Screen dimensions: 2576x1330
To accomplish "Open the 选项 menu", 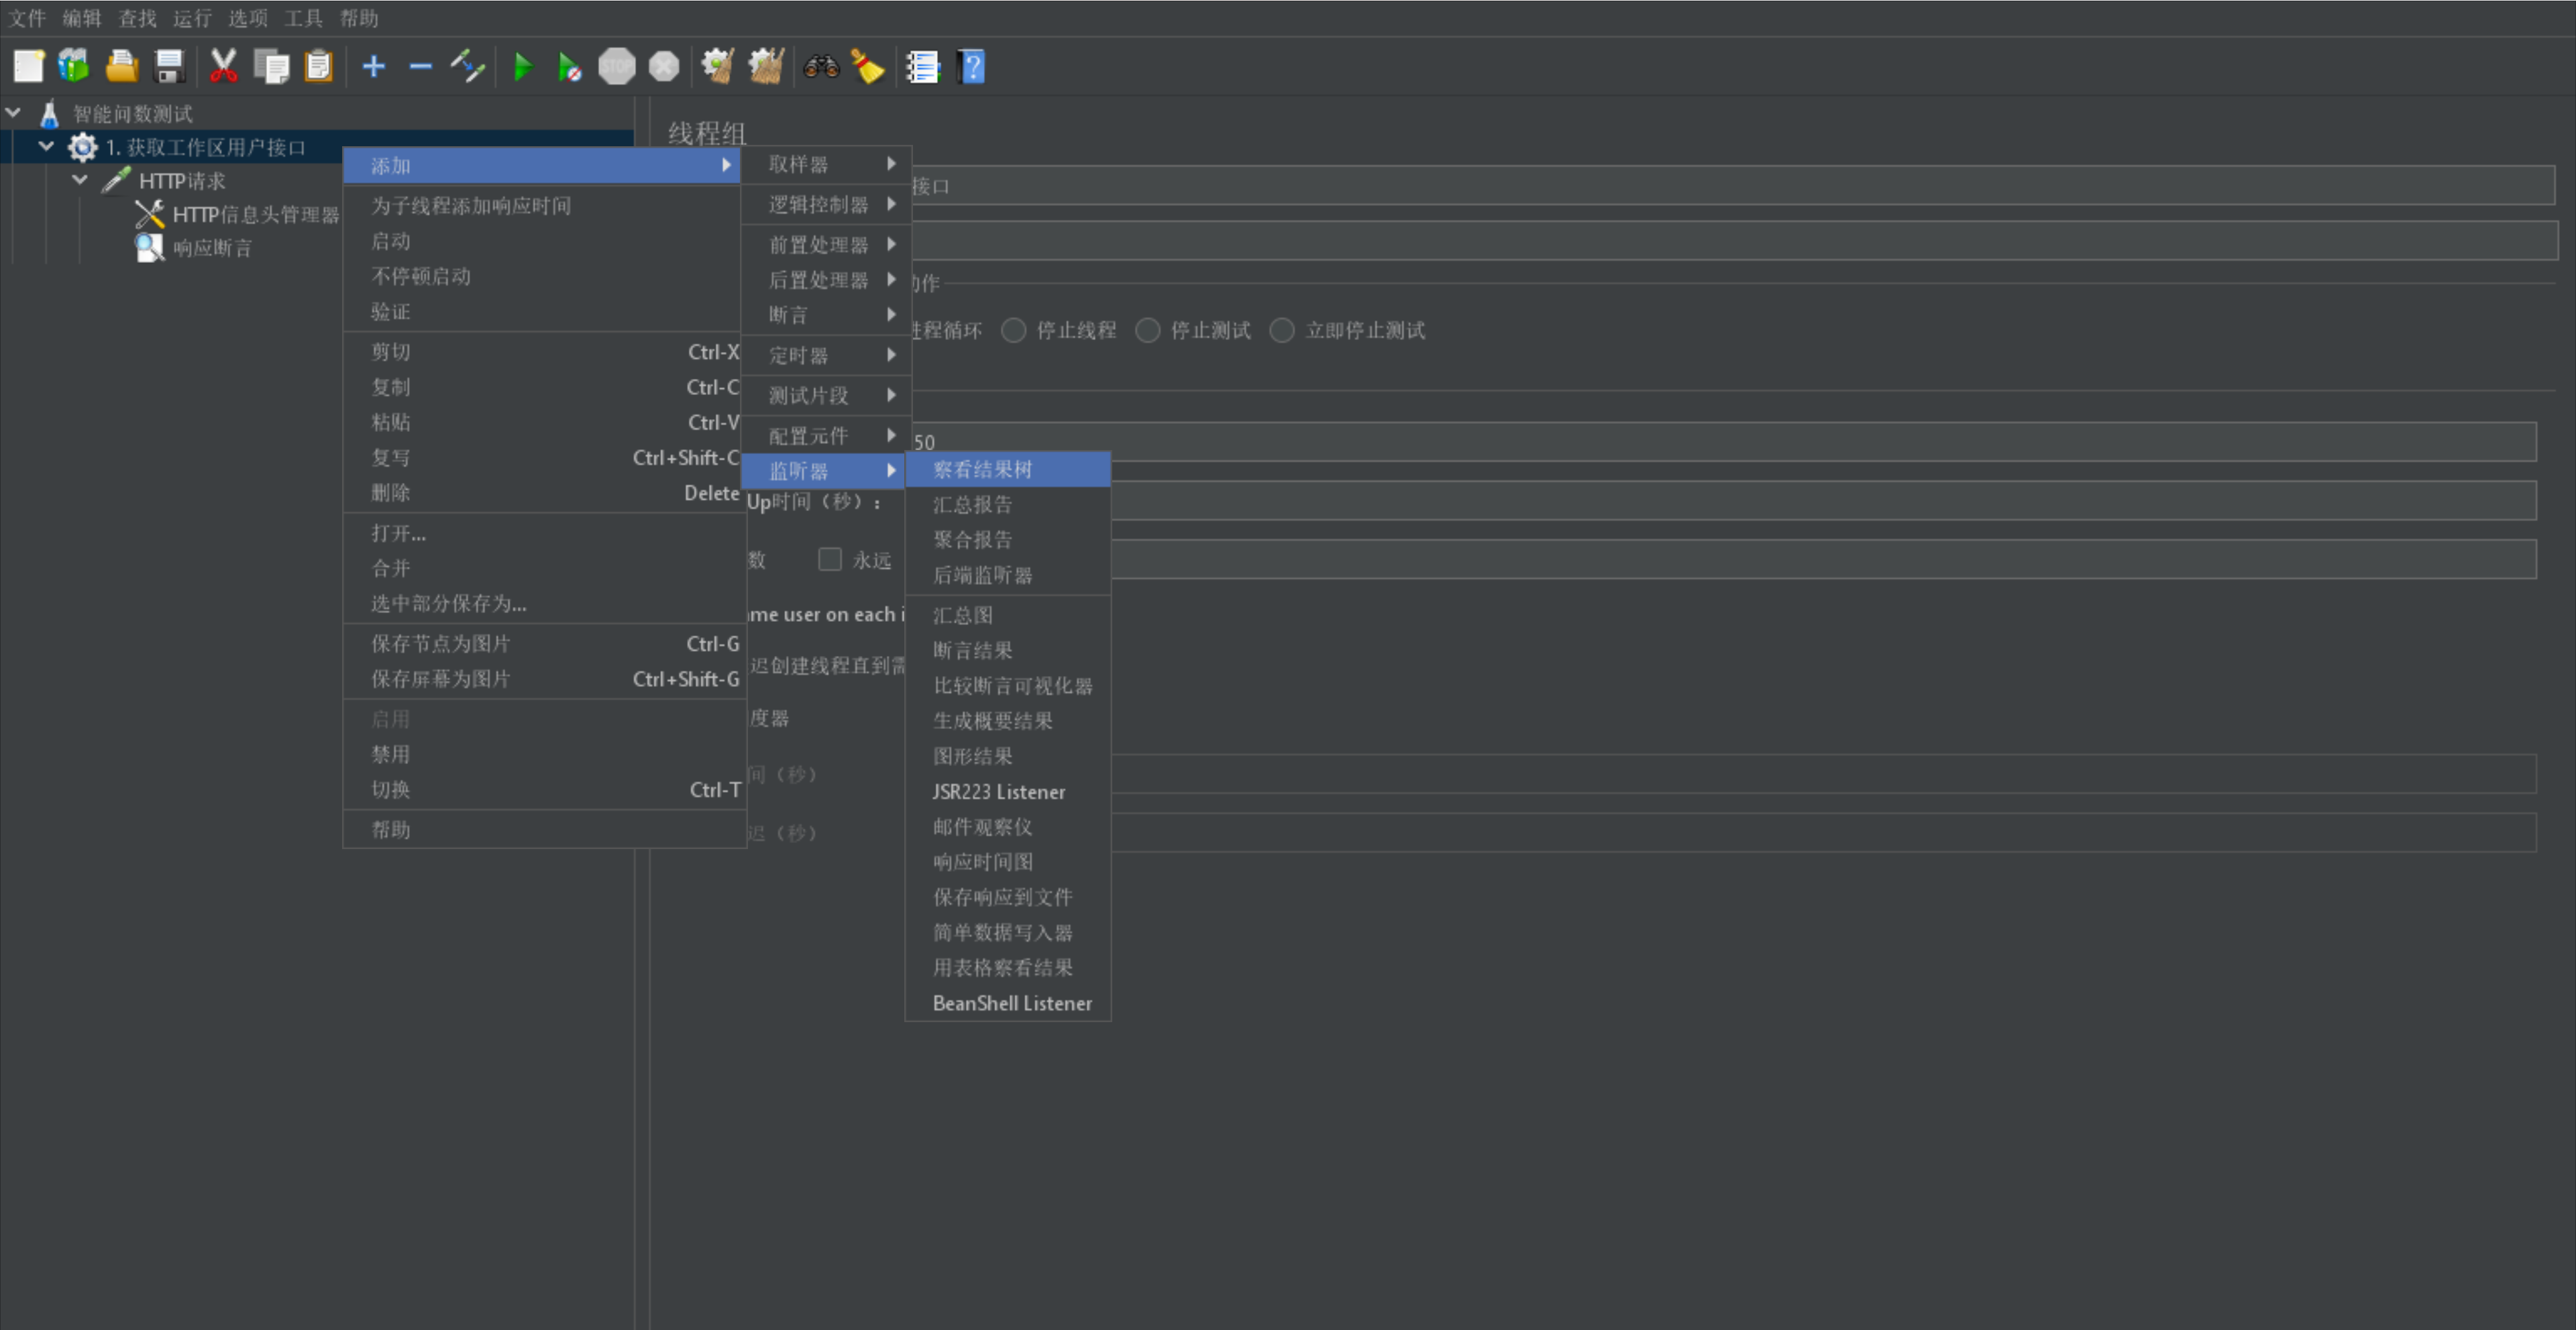I will [247, 18].
